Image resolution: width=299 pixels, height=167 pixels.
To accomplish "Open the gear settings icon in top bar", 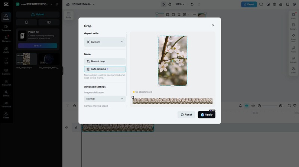I will [x=294, y=4].
